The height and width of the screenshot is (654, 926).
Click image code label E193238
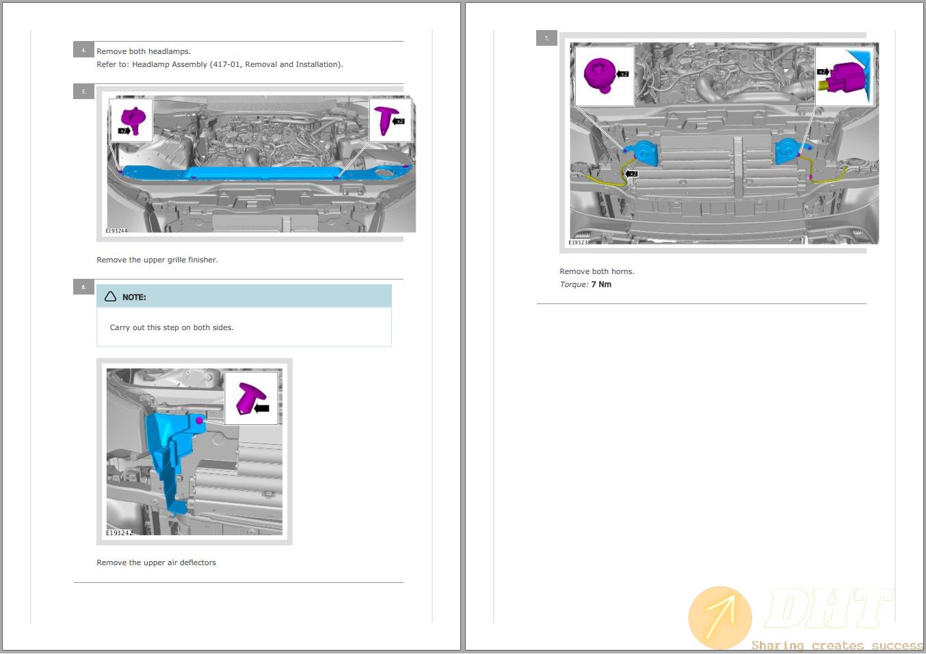tap(579, 243)
